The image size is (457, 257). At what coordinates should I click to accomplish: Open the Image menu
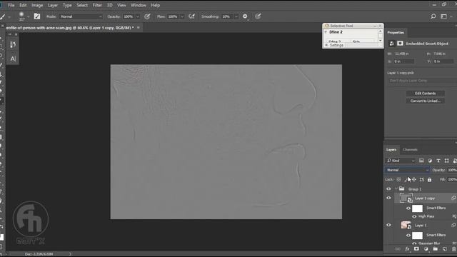pyautogui.click(x=37, y=5)
